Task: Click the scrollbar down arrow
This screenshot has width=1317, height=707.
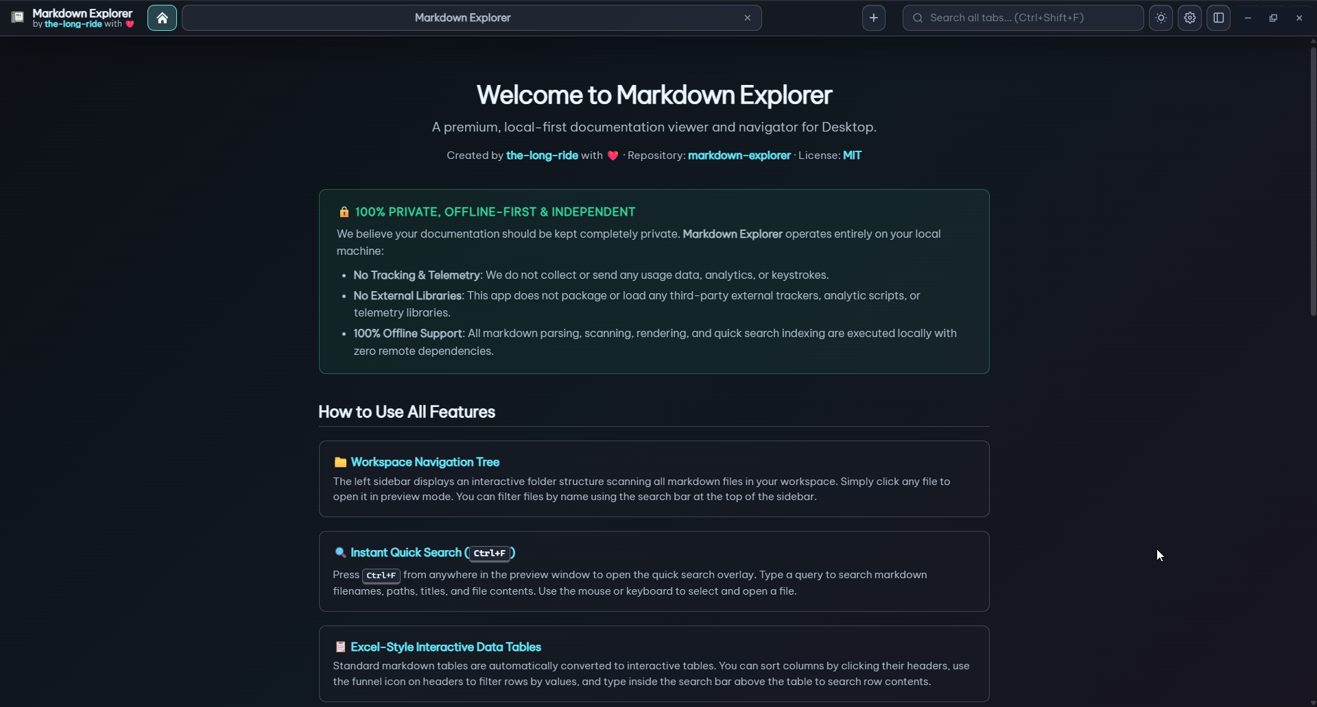Action: (1313, 702)
